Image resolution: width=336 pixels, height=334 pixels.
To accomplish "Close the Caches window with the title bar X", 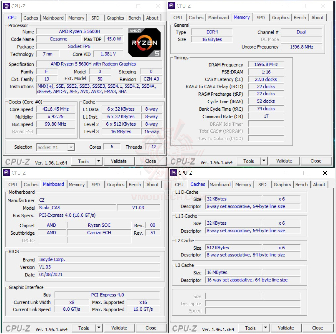I will point(325,173).
